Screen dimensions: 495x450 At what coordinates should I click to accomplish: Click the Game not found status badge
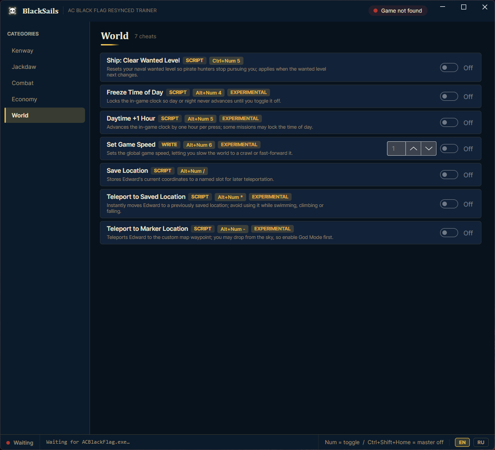[398, 11]
